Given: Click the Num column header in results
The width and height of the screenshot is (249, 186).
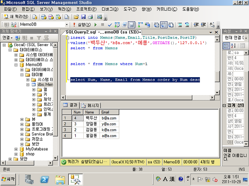Looking at the screenshot, I should point(77,112).
